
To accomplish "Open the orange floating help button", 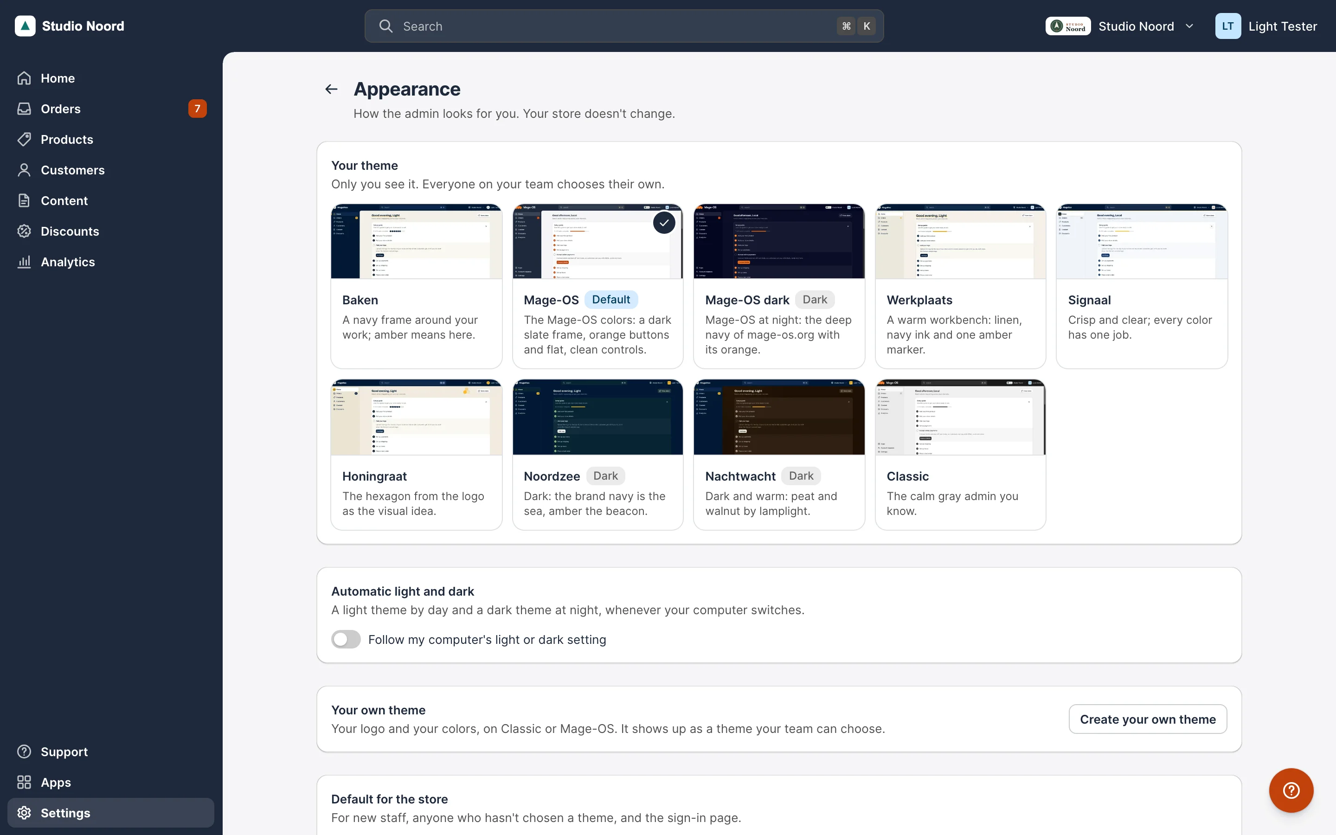I will (x=1291, y=790).
